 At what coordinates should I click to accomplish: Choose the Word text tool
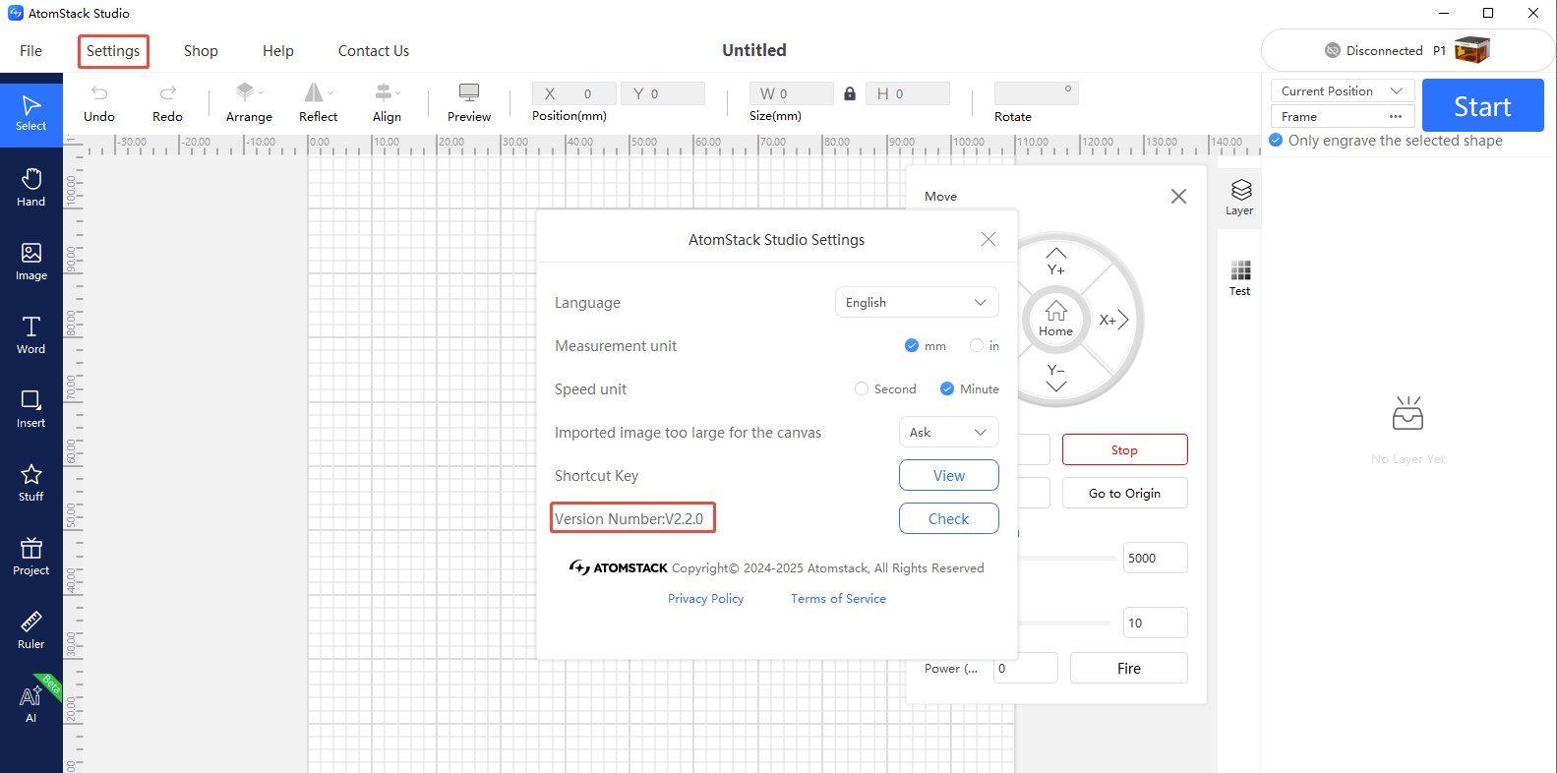click(31, 335)
